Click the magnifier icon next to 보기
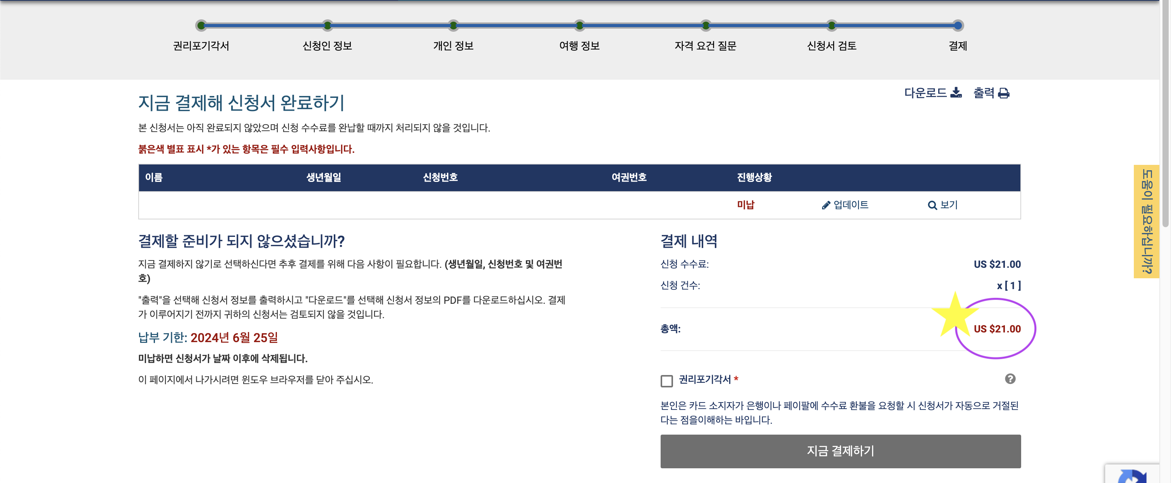The image size is (1171, 483). pos(932,206)
